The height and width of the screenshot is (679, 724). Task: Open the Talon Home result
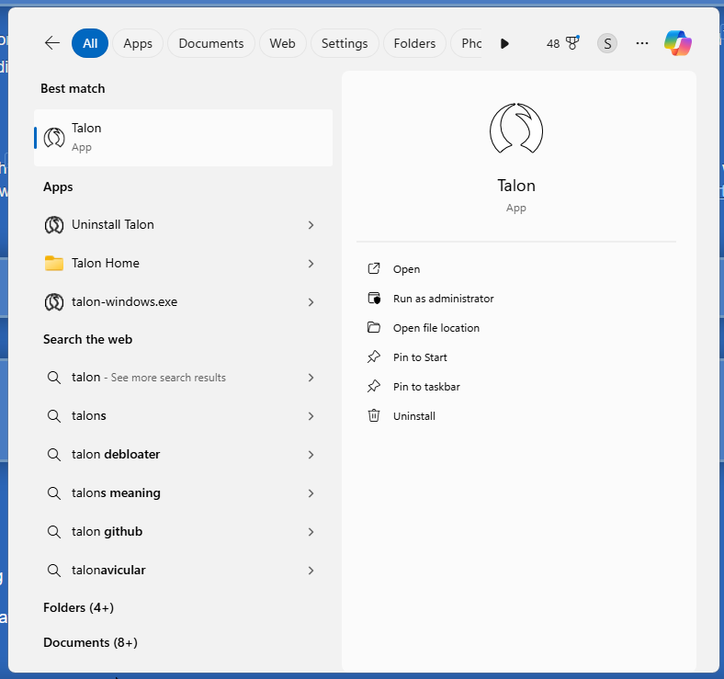(x=184, y=264)
